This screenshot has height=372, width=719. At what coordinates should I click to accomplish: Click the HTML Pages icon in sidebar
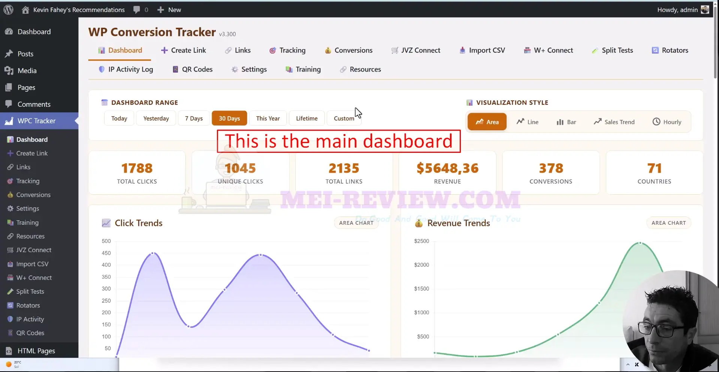coord(9,351)
